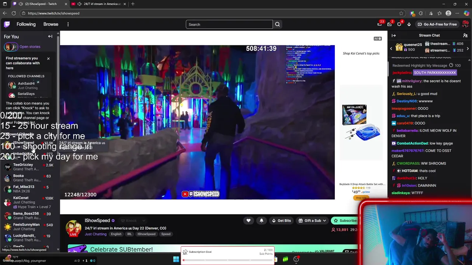
Task: Open the Knock collaboration dropdown
Action: pos(144,220)
